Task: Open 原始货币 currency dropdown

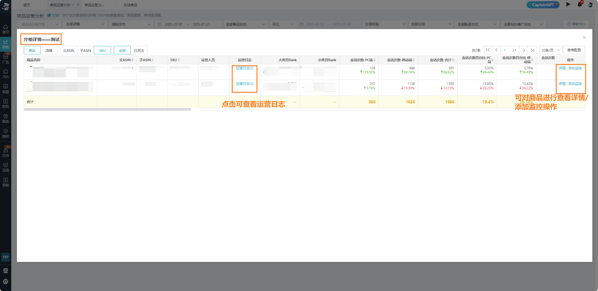Action: coord(131,24)
